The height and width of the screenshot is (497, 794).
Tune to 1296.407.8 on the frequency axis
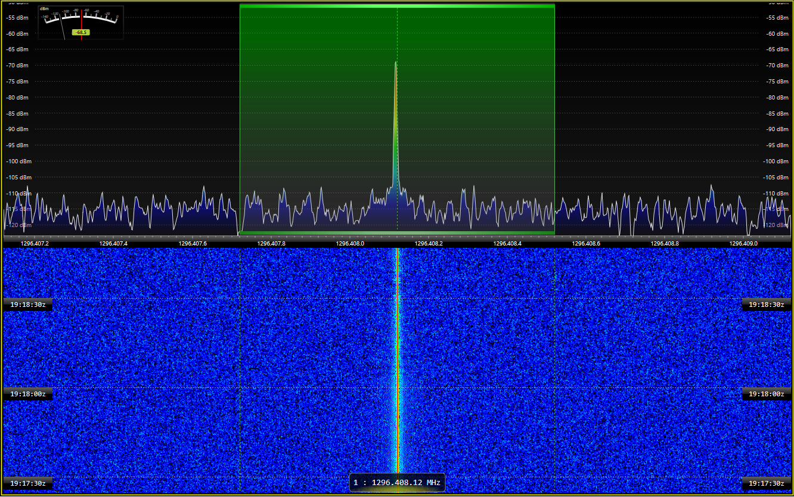pyautogui.click(x=271, y=243)
